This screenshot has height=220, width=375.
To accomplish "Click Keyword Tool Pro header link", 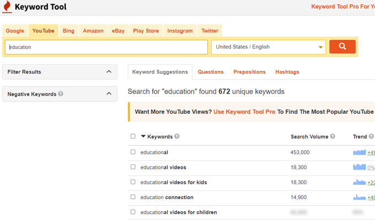I will point(343,7).
